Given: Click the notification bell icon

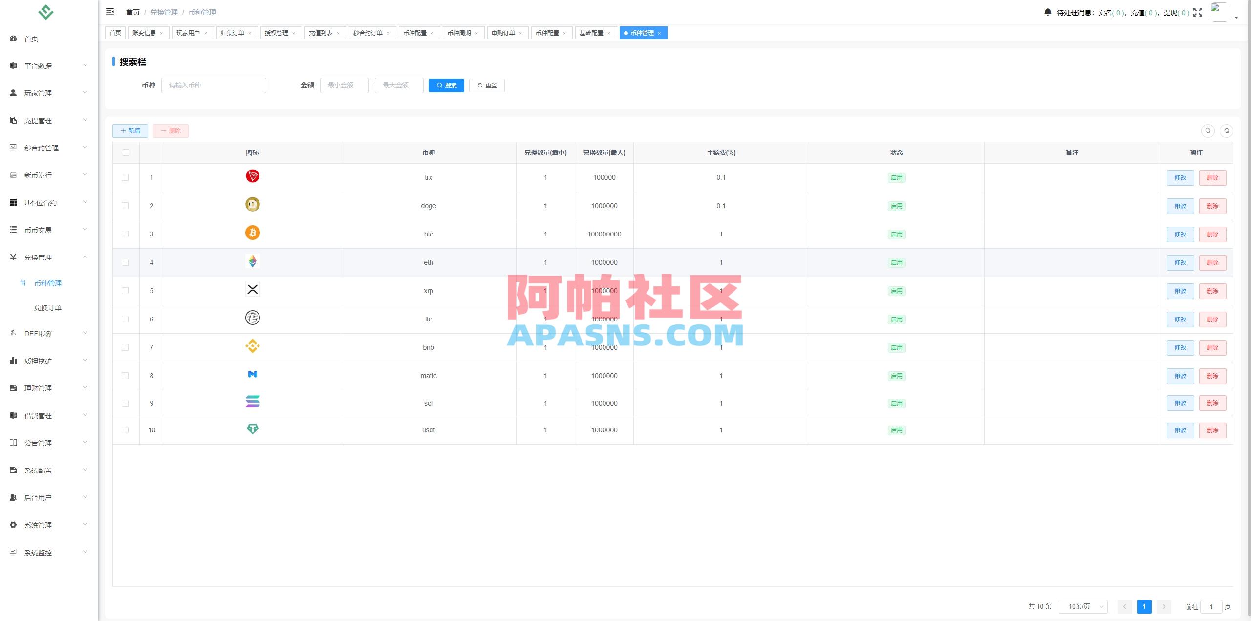Looking at the screenshot, I should pos(1048,12).
